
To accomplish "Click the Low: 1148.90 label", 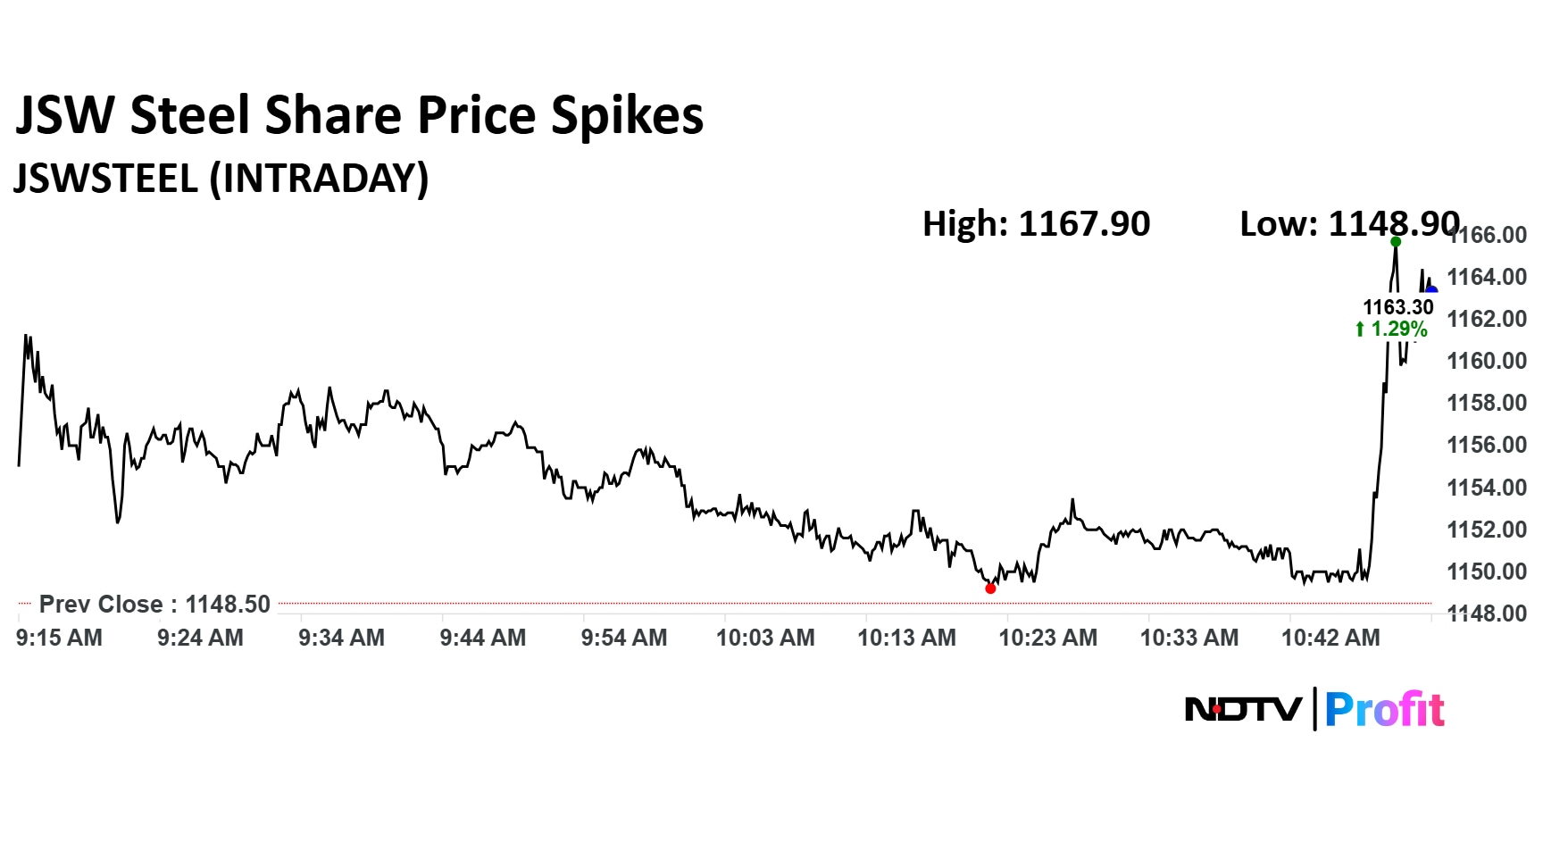I will 1348,224.
